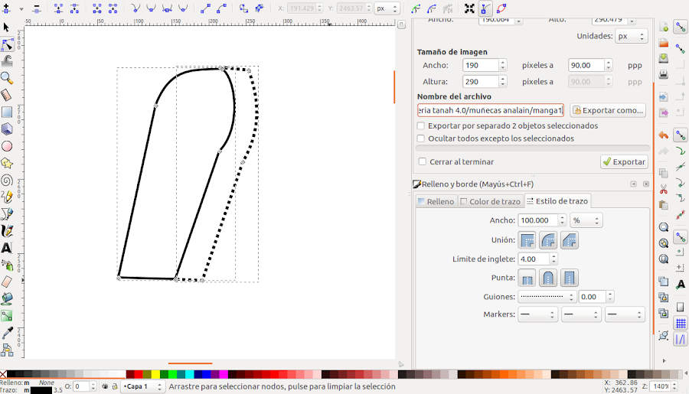
Task: Select the Node edit tool
Action: click(7, 44)
